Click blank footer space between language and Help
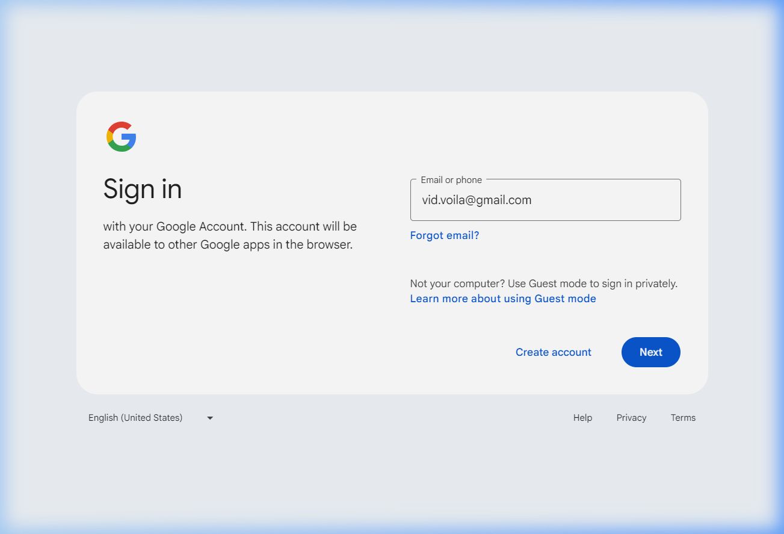 point(391,418)
